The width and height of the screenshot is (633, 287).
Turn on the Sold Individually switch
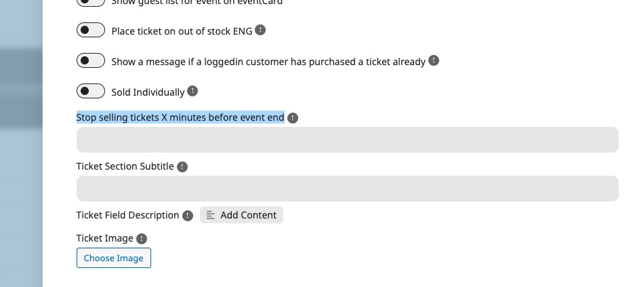pyautogui.click(x=91, y=91)
